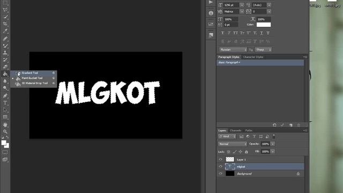The height and width of the screenshot is (193, 343).
Task: Open the Paragraph Styles panel options menu
Action: tap(305, 57)
